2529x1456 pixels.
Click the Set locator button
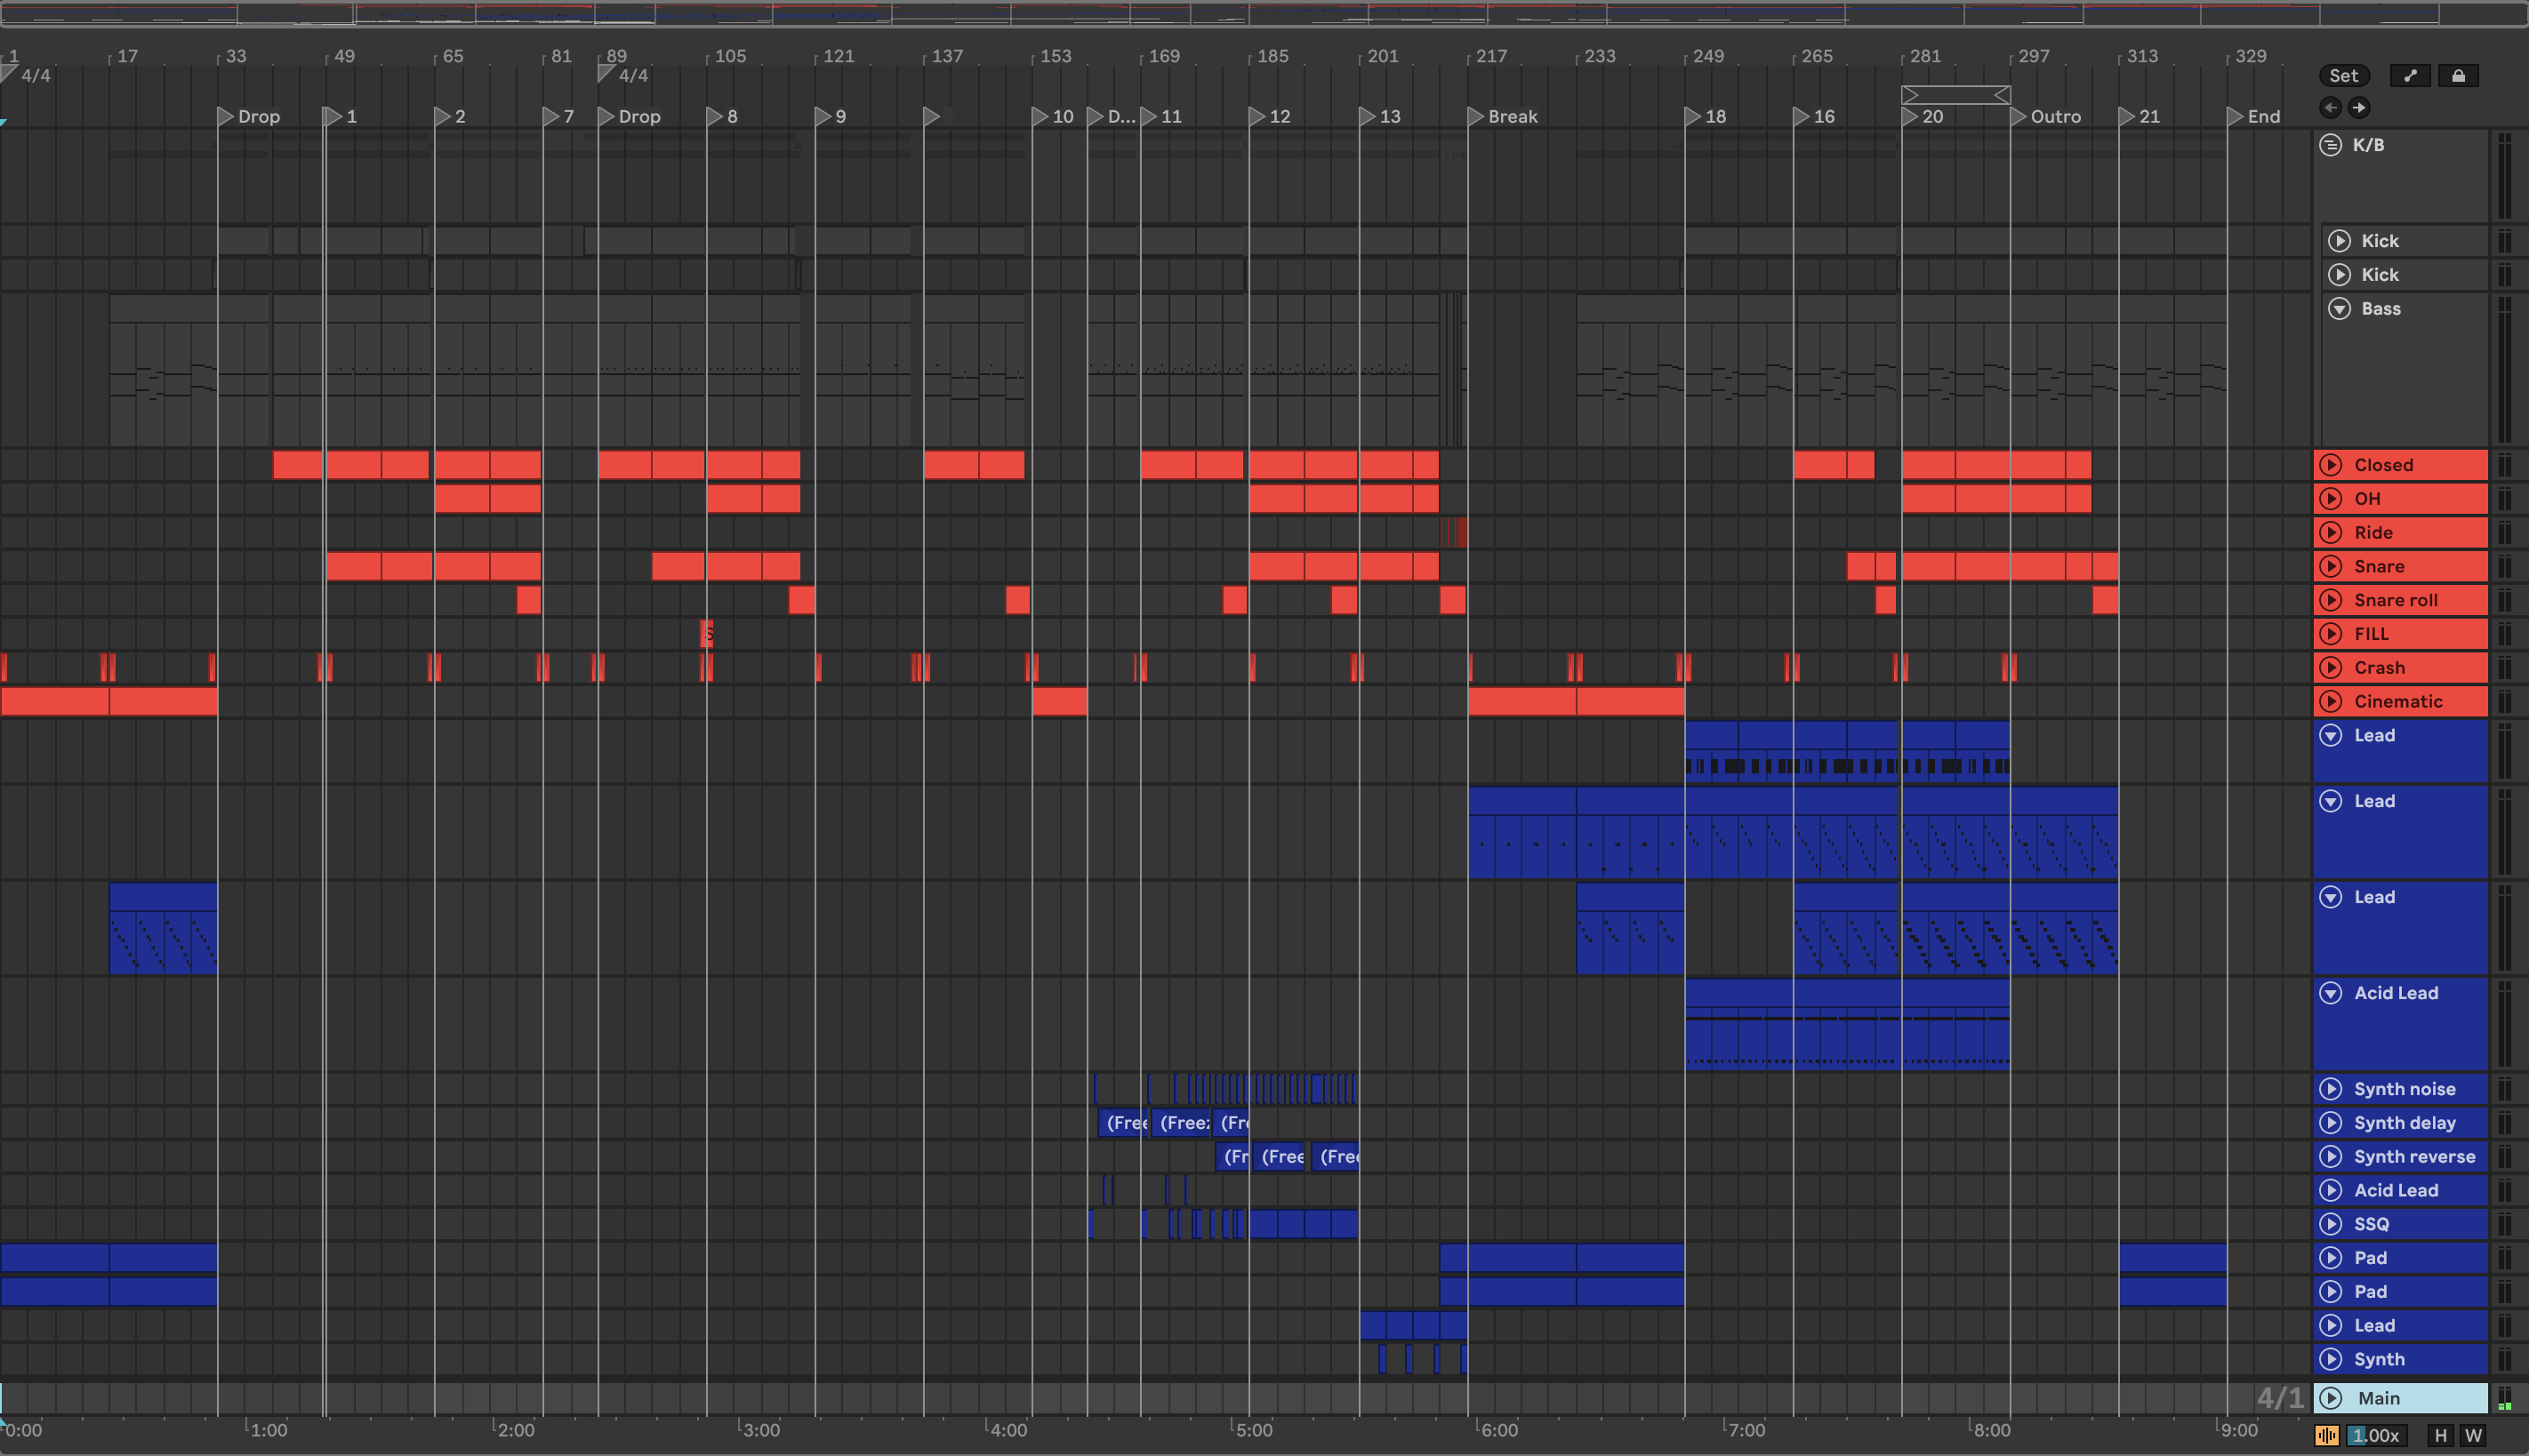coord(2343,76)
